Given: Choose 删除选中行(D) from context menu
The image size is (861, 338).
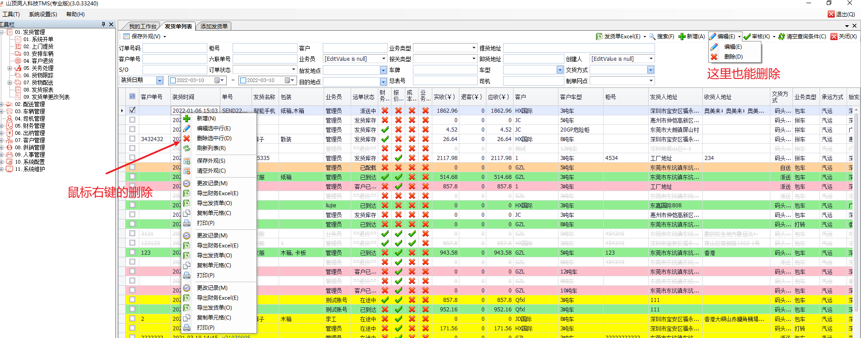Looking at the screenshot, I should click(214, 138).
